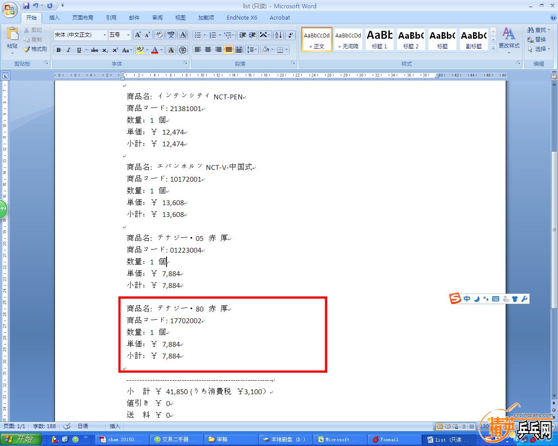Open Asian layout text options

[265, 35]
